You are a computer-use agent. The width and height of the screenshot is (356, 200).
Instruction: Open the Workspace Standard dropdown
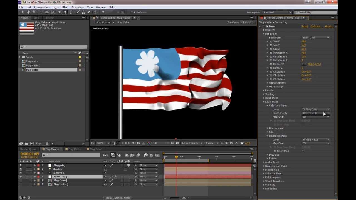click(x=277, y=12)
